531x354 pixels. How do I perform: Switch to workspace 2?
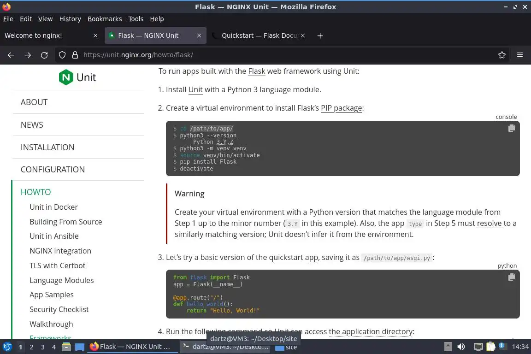coord(31,347)
